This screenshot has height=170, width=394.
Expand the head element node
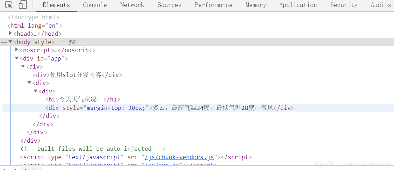10,33
